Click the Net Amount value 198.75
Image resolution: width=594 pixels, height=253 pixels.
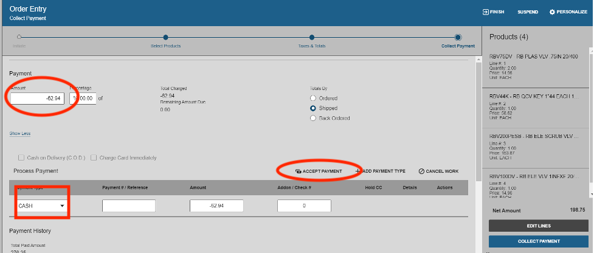coord(578,210)
